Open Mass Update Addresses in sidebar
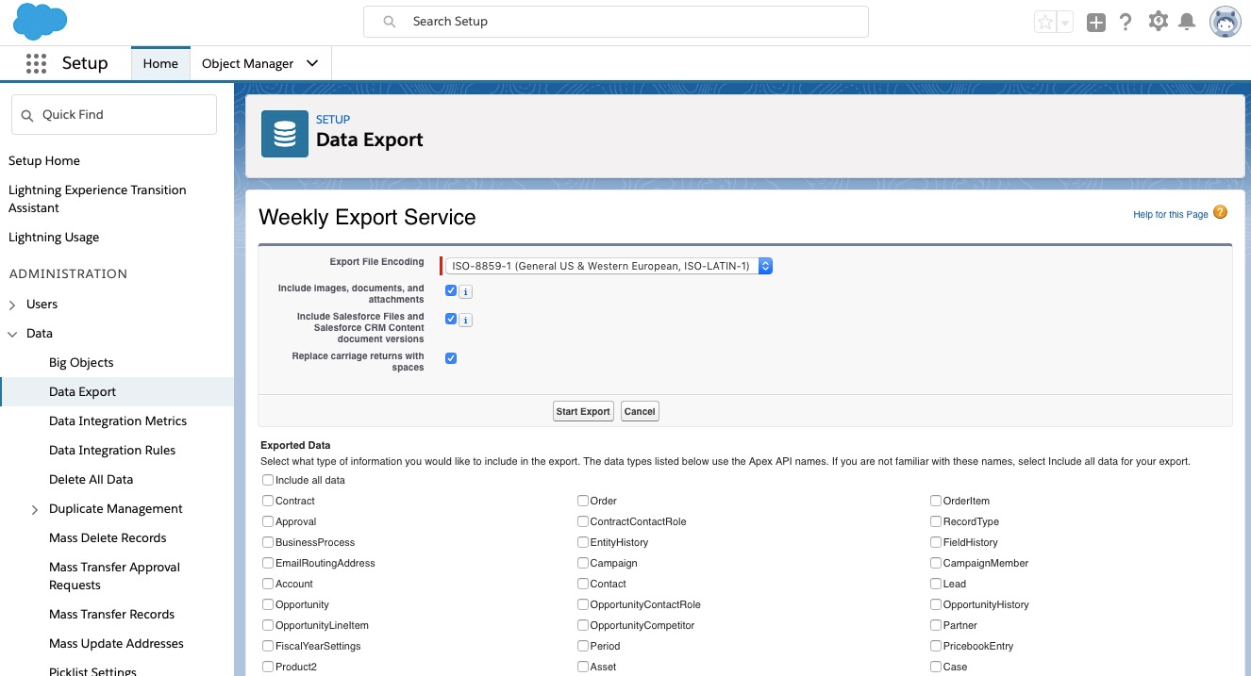The width and height of the screenshot is (1251, 676). (116, 644)
